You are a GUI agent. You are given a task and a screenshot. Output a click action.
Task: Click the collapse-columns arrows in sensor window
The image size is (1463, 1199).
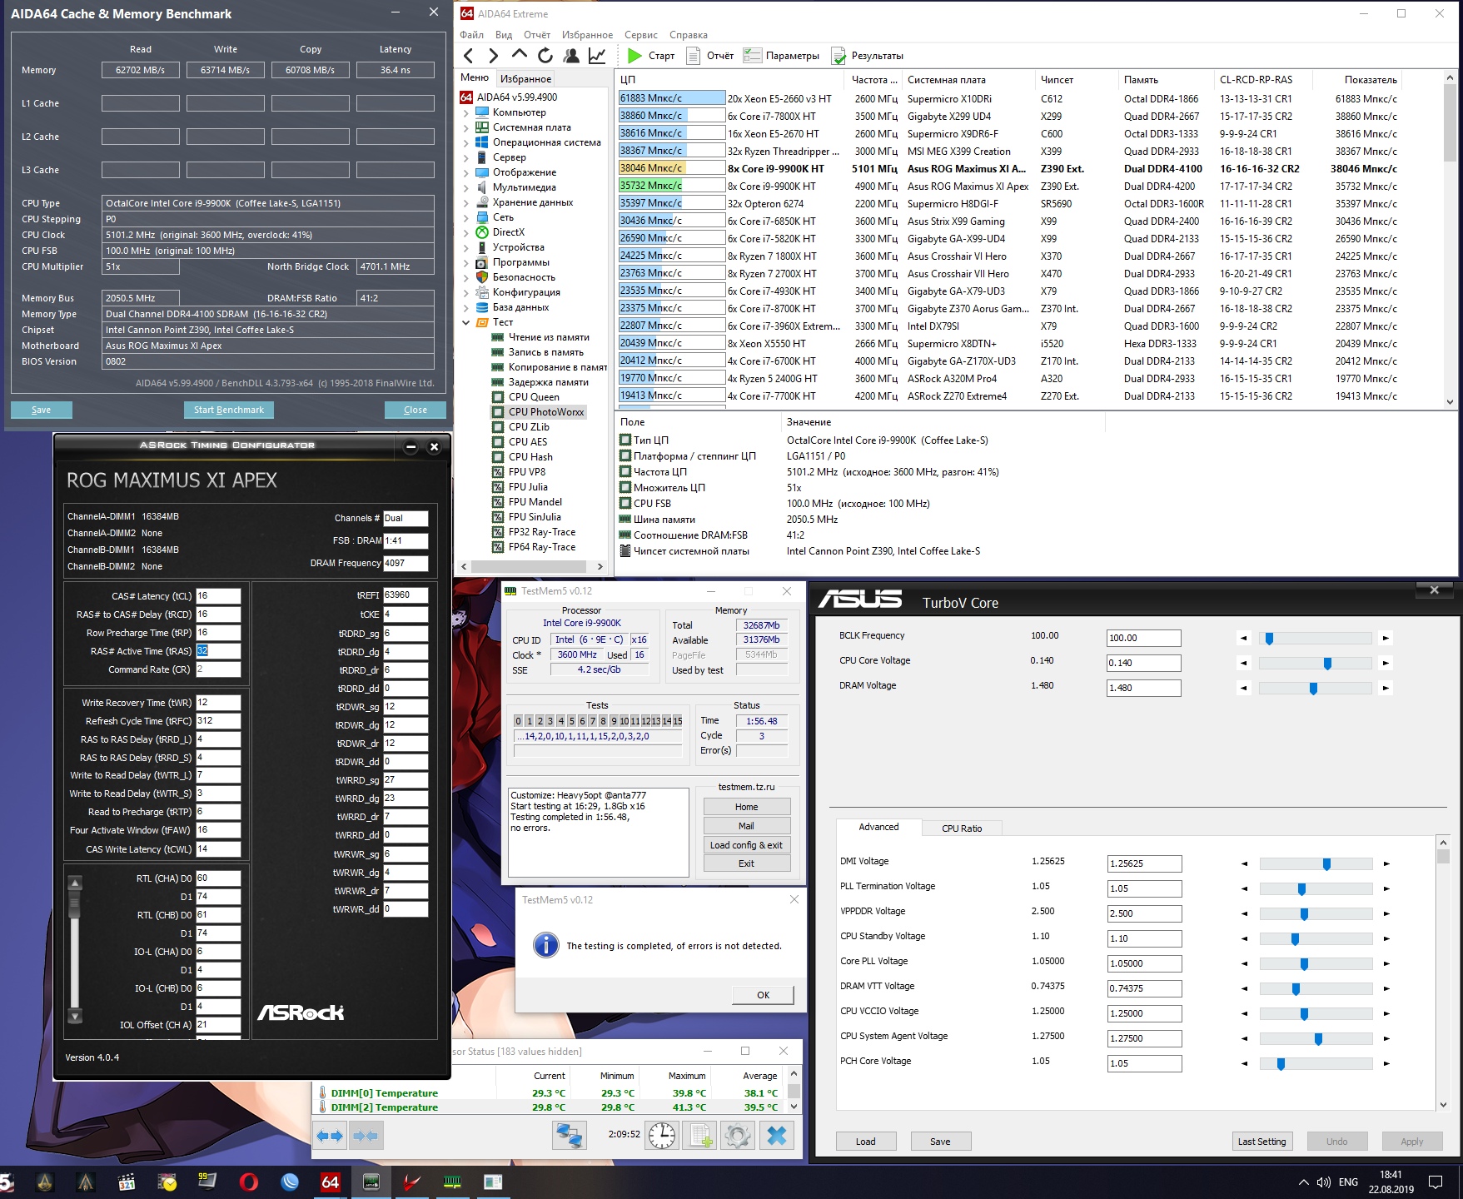click(366, 1136)
